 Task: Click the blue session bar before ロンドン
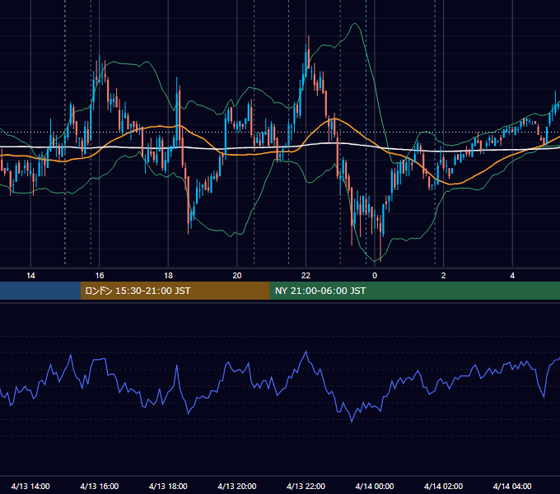tap(40, 291)
